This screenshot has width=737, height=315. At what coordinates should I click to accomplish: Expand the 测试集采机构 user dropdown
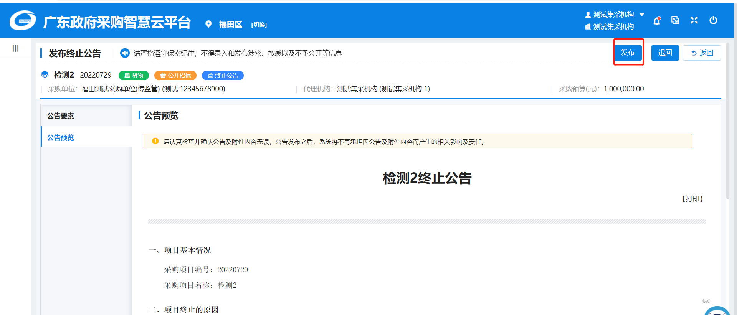coord(641,15)
